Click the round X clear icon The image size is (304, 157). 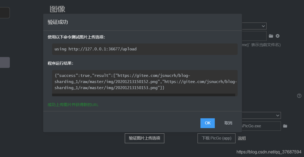[278, 36]
